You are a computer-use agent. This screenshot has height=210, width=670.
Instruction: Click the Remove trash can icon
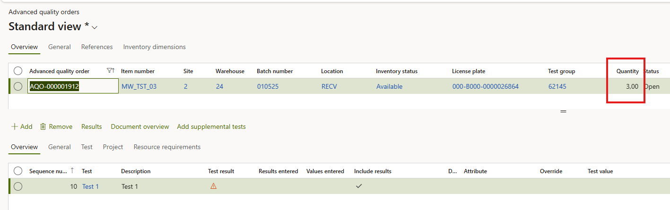tap(43, 126)
